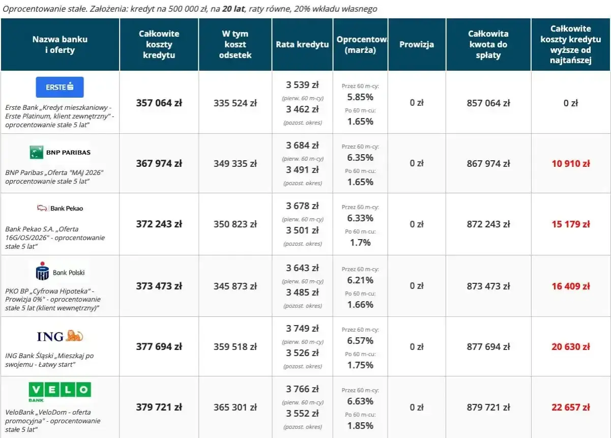Screen dimensions: 611x438
Task: Click the PKO Bank Polski logo
Action: 60,272
